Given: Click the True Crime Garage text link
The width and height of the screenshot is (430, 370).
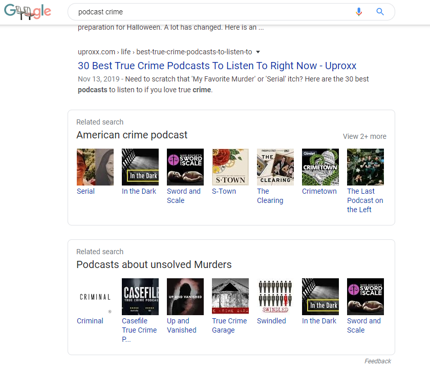Looking at the screenshot, I should [229, 325].
